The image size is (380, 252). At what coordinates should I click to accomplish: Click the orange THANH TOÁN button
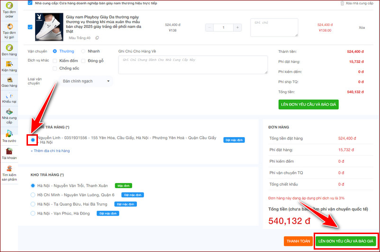(298, 241)
